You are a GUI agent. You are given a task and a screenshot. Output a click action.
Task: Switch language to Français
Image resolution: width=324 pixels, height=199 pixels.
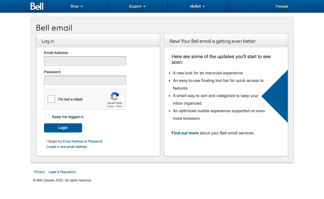point(282,6)
